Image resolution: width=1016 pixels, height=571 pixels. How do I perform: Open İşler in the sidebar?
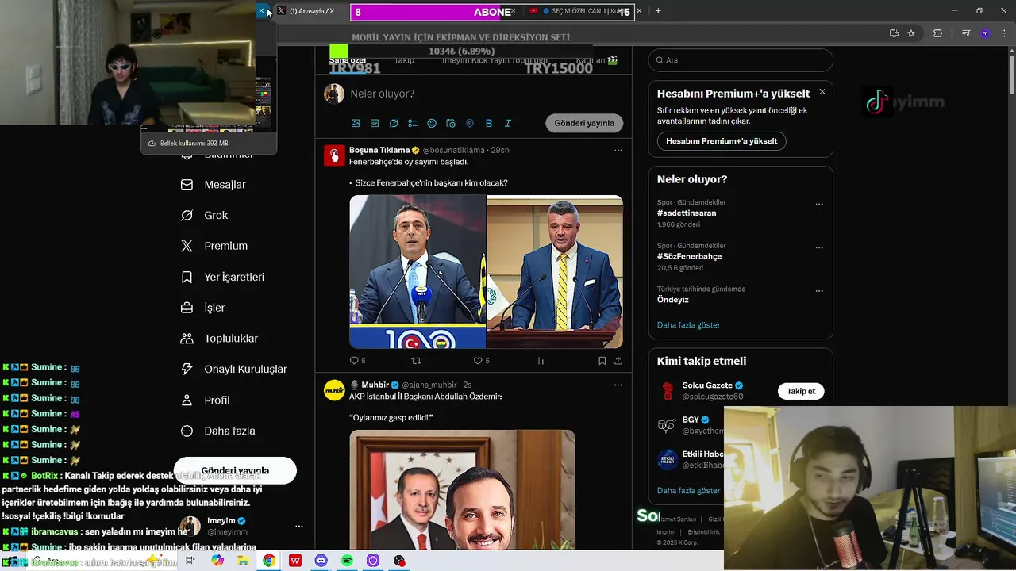203,308
